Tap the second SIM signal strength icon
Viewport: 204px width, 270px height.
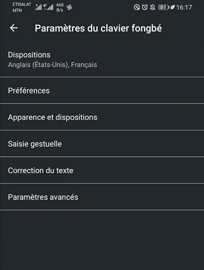pyautogui.click(x=48, y=7)
